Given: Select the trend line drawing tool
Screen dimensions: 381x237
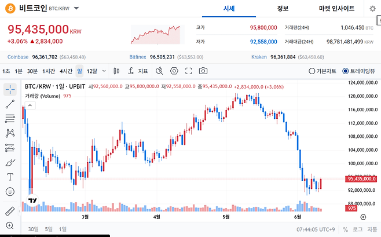Looking at the screenshot, I should [10, 104].
